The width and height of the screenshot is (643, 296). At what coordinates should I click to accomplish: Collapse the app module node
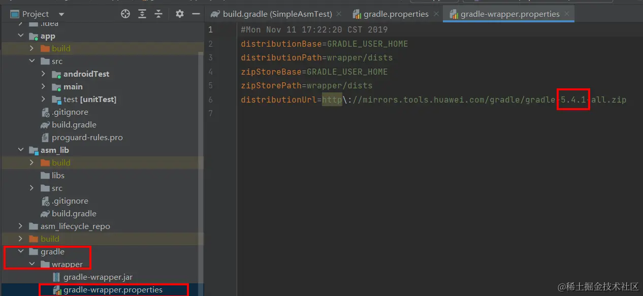coord(21,36)
